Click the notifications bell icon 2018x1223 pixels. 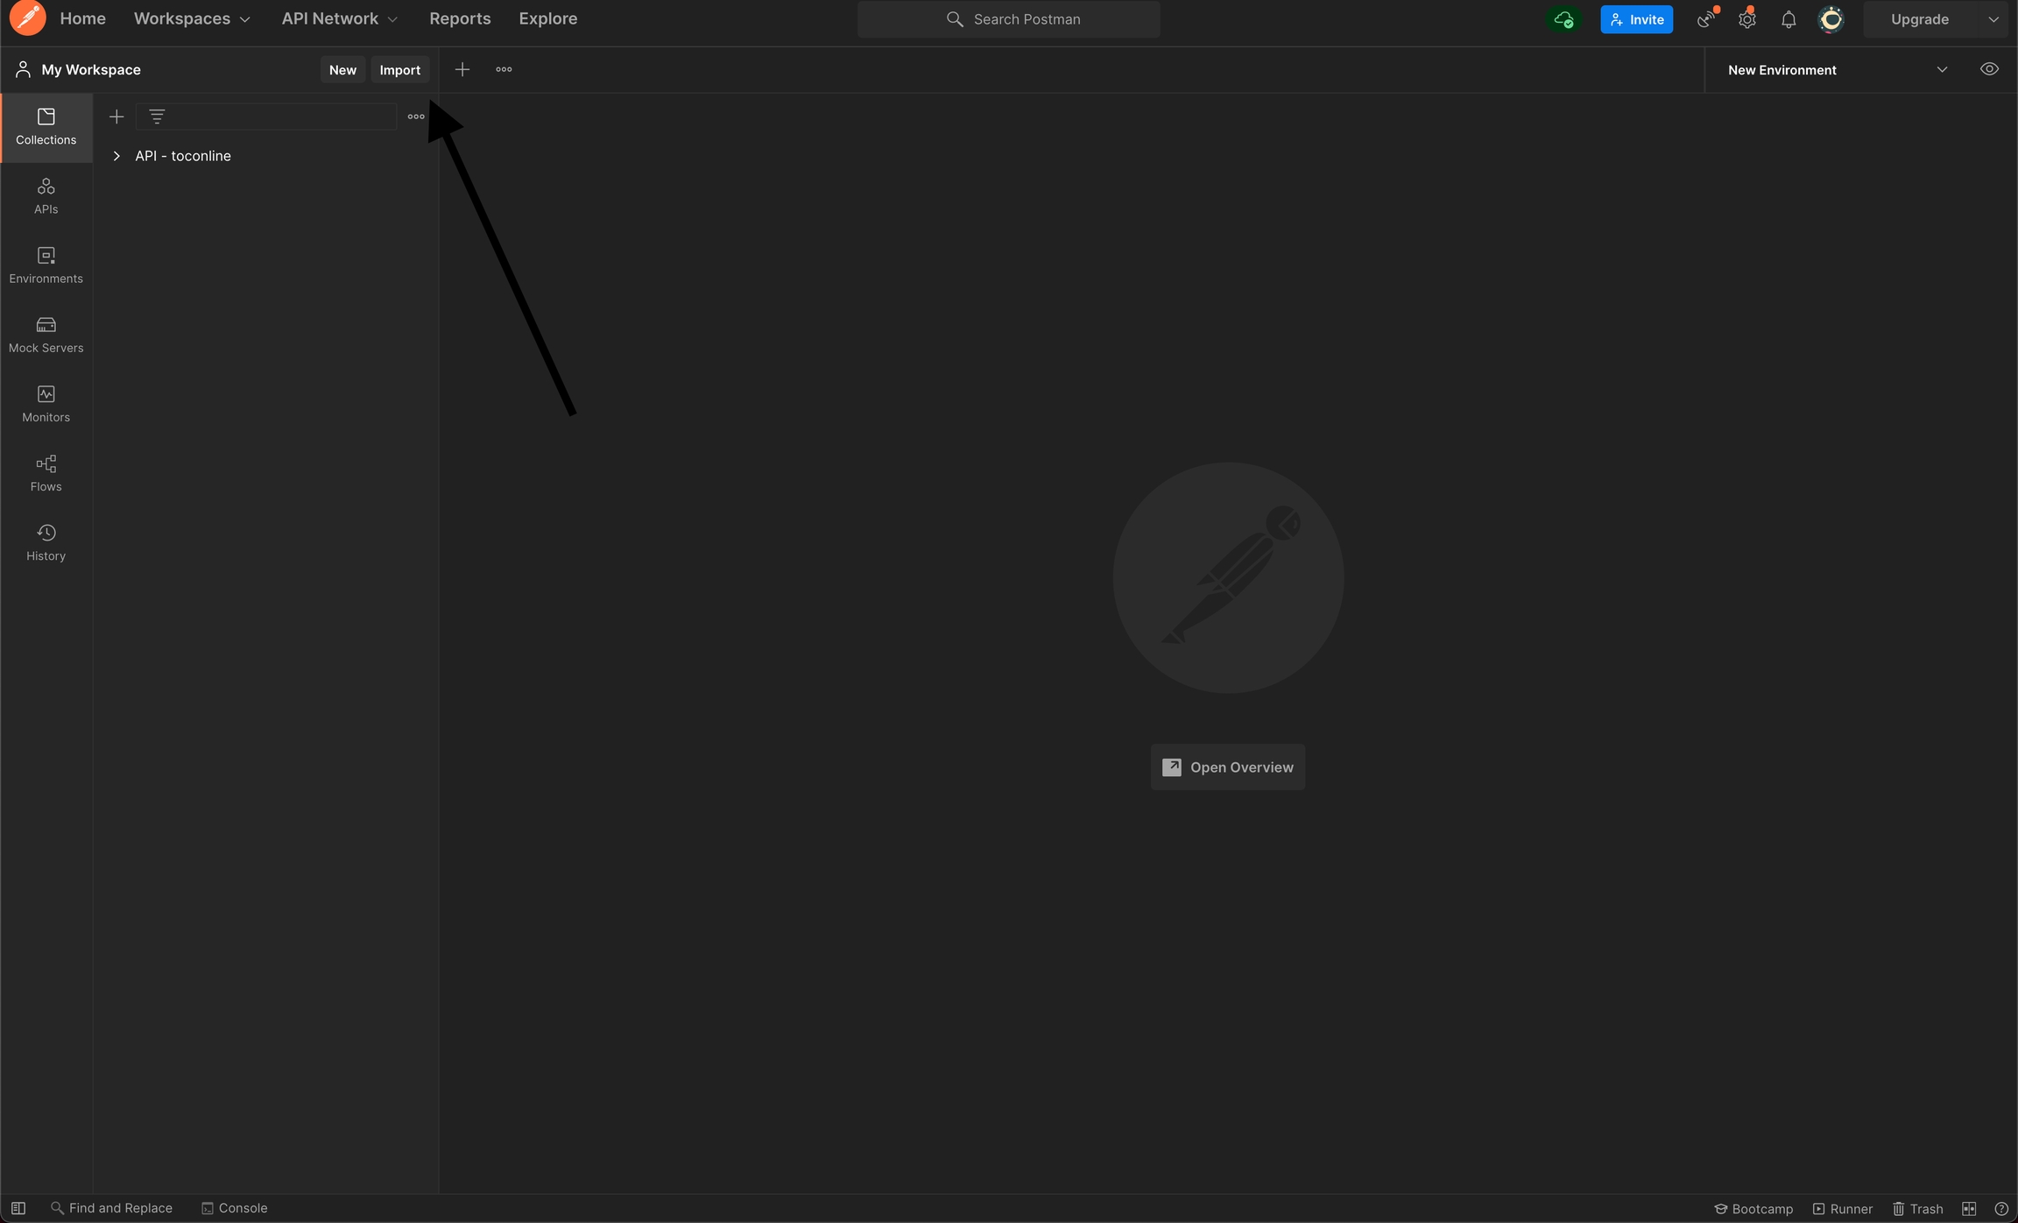(1789, 19)
